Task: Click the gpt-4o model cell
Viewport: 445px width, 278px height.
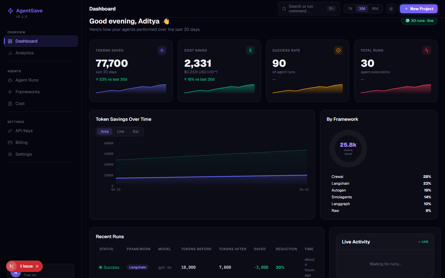Action: 165,267
